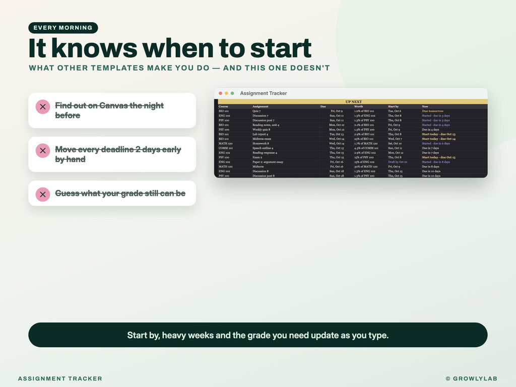Select the "Weekly quiz 8" assignment cell
516x387 pixels.
click(262, 130)
